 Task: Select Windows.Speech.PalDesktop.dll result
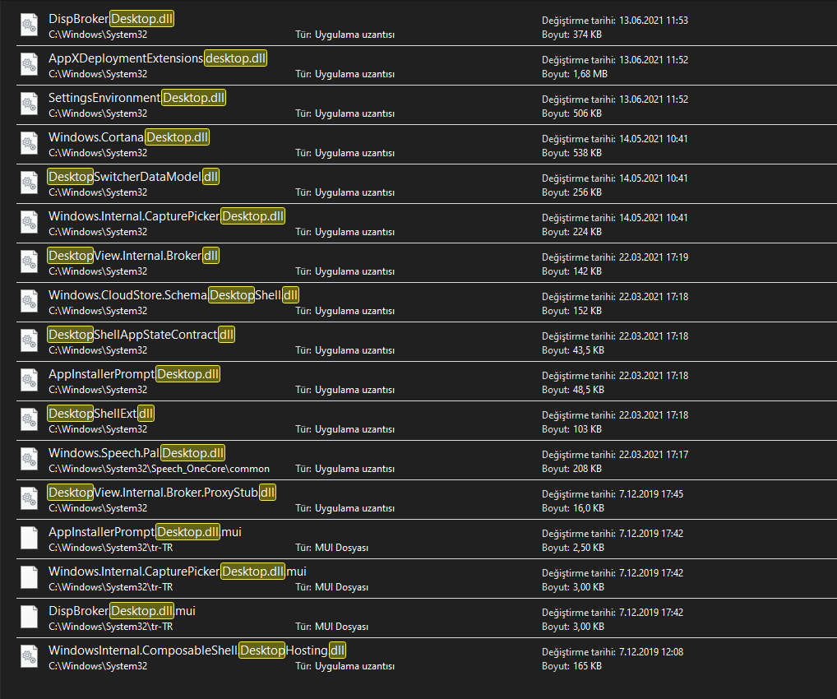pos(136,453)
